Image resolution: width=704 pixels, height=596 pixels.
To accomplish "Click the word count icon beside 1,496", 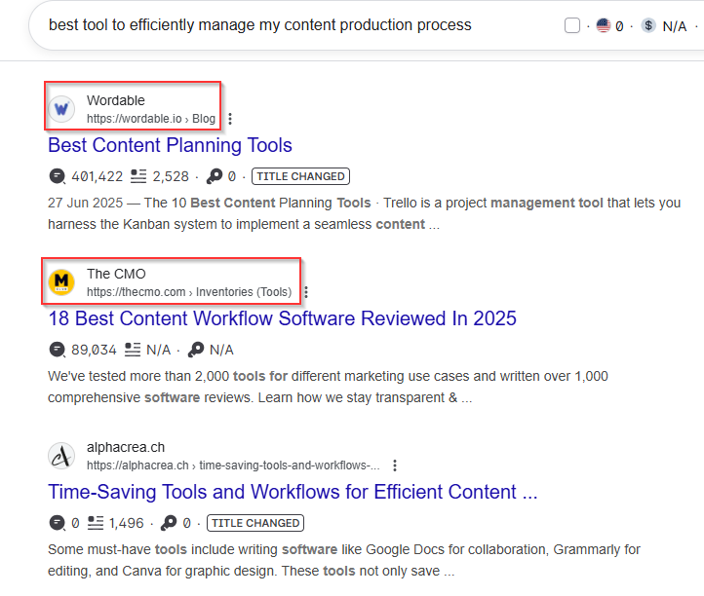I will pos(96,523).
